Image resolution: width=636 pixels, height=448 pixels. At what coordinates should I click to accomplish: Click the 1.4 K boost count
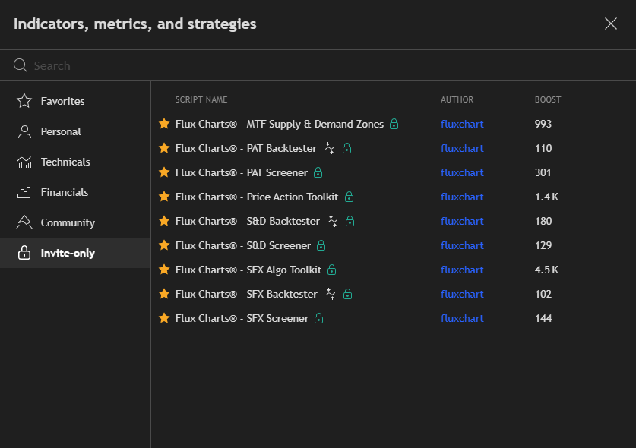[546, 197]
